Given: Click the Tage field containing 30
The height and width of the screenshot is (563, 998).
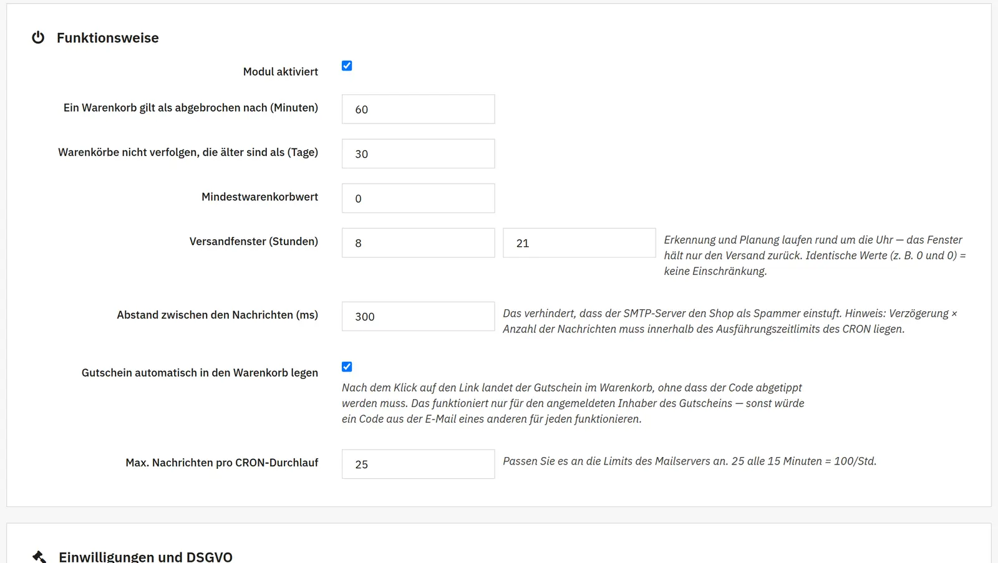Looking at the screenshot, I should [x=418, y=154].
